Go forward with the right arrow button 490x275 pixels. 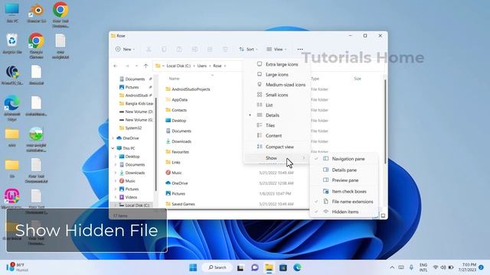127,66
